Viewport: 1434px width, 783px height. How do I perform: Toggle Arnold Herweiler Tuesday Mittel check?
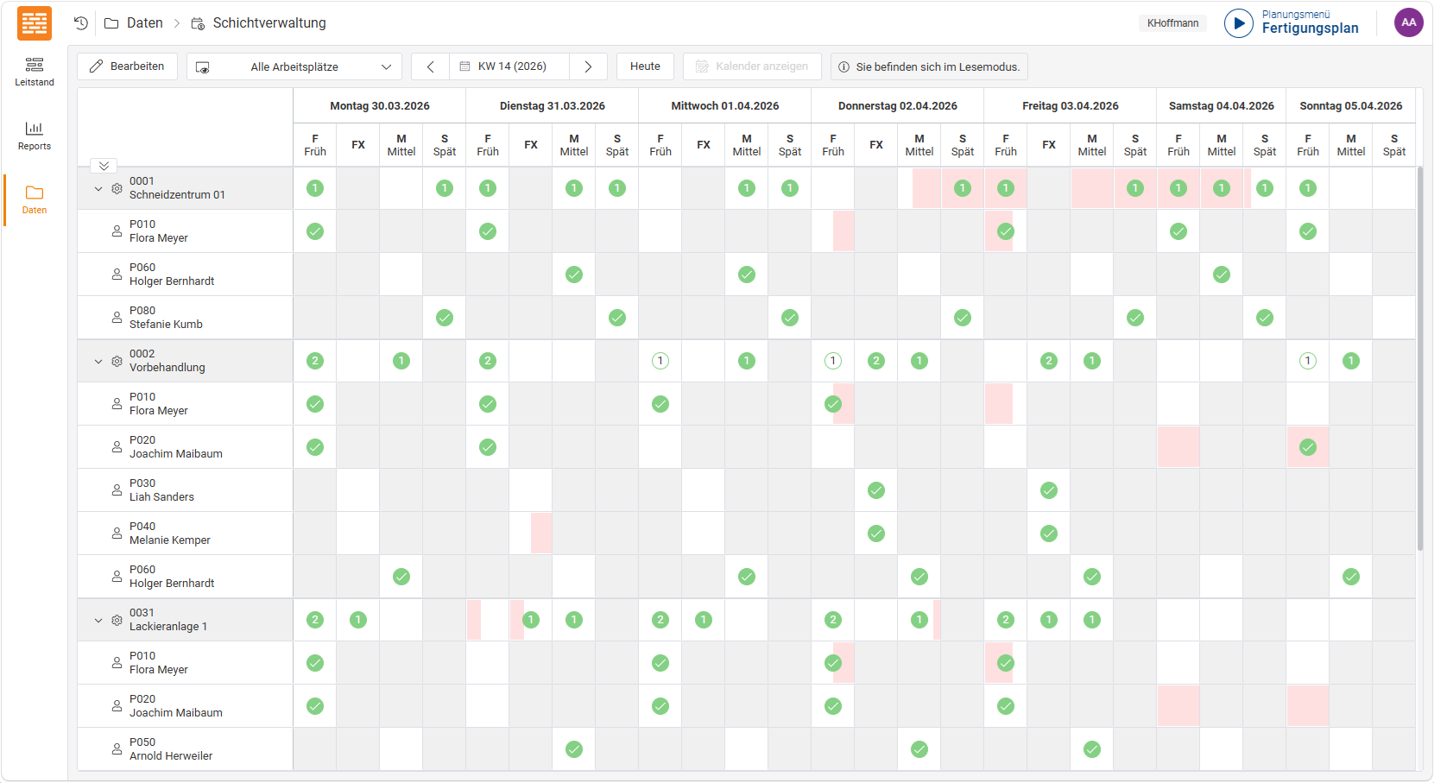574,749
